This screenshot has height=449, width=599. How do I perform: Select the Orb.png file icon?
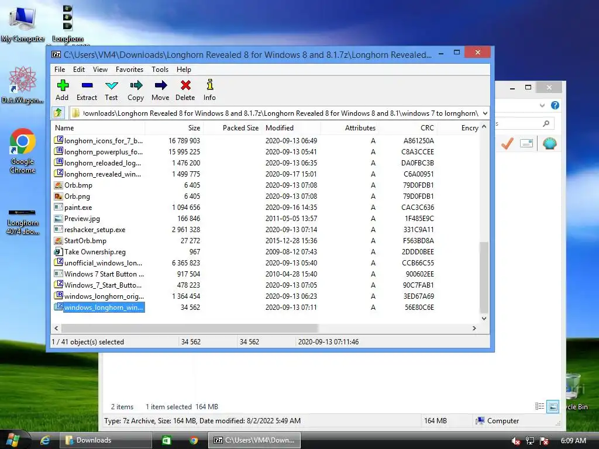pyautogui.click(x=58, y=196)
